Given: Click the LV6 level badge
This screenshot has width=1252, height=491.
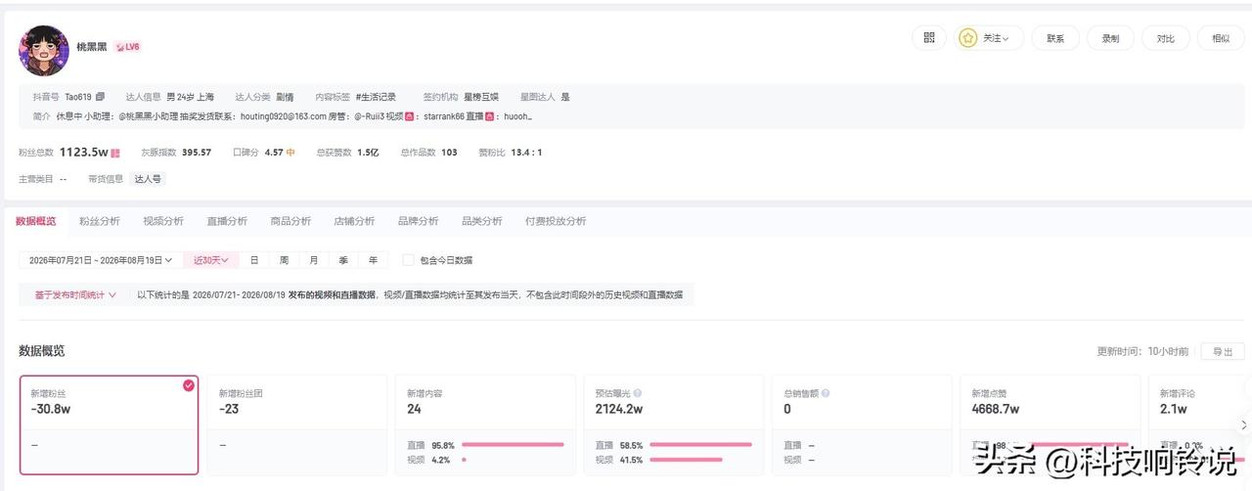Looking at the screenshot, I should [127, 46].
